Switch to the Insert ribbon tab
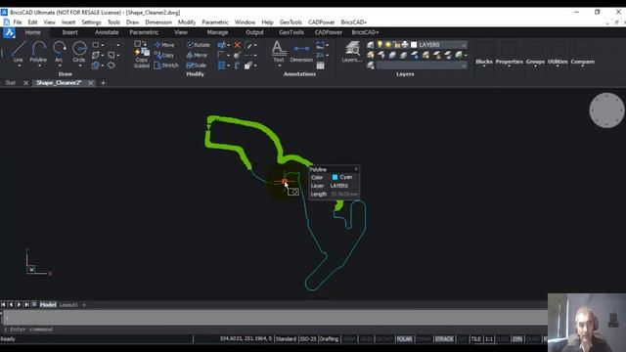The height and width of the screenshot is (352, 626). (x=69, y=32)
